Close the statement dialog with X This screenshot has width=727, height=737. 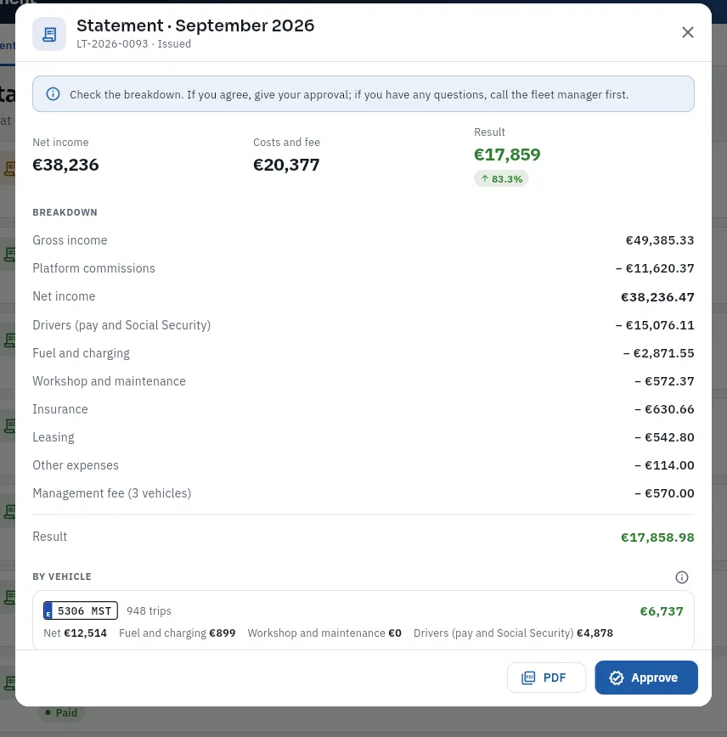point(687,32)
